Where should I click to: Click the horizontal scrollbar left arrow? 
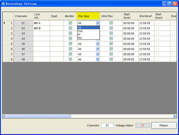(x=4, y=116)
